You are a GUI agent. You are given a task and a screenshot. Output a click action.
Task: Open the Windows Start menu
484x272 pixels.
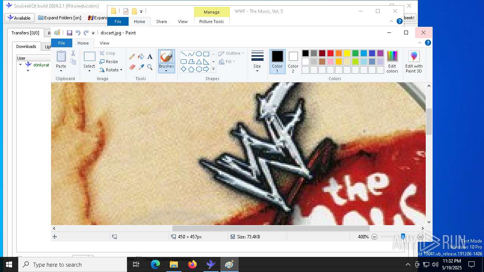point(9,264)
